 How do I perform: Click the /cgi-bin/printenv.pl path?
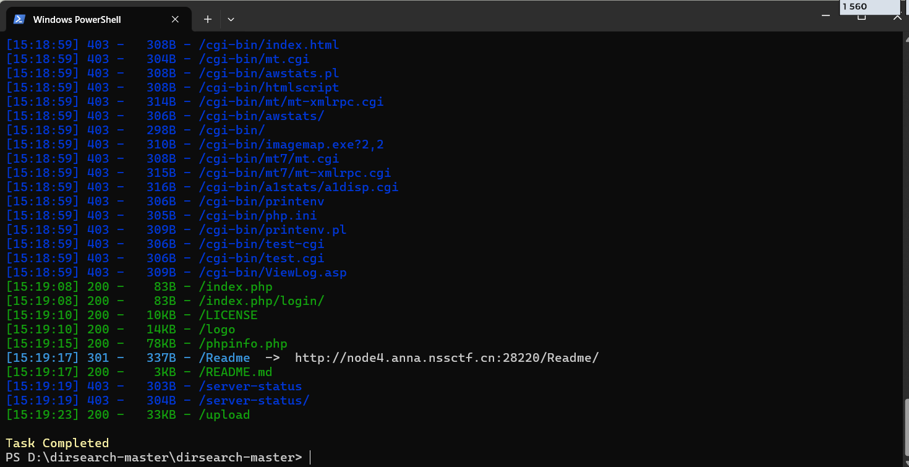(x=273, y=230)
